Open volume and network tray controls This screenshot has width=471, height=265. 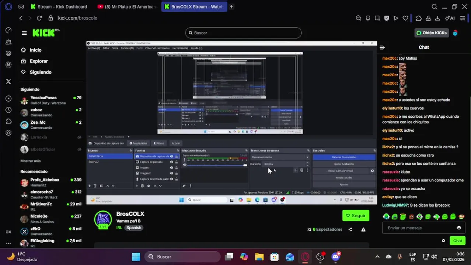click(x=430, y=257)
